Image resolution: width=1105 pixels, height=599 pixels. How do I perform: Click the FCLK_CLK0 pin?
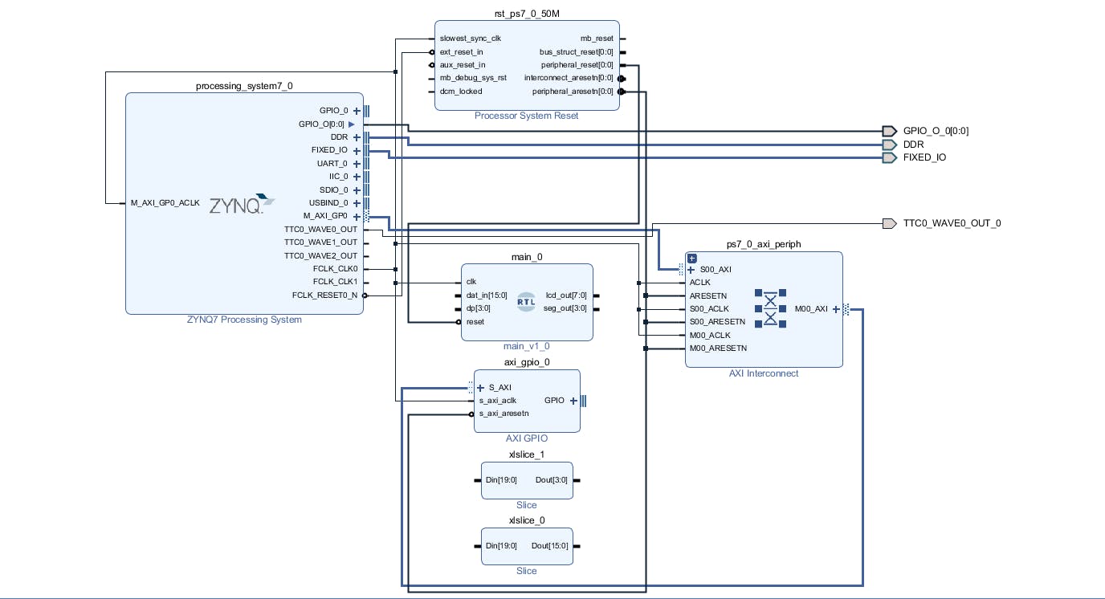(336, 269)
